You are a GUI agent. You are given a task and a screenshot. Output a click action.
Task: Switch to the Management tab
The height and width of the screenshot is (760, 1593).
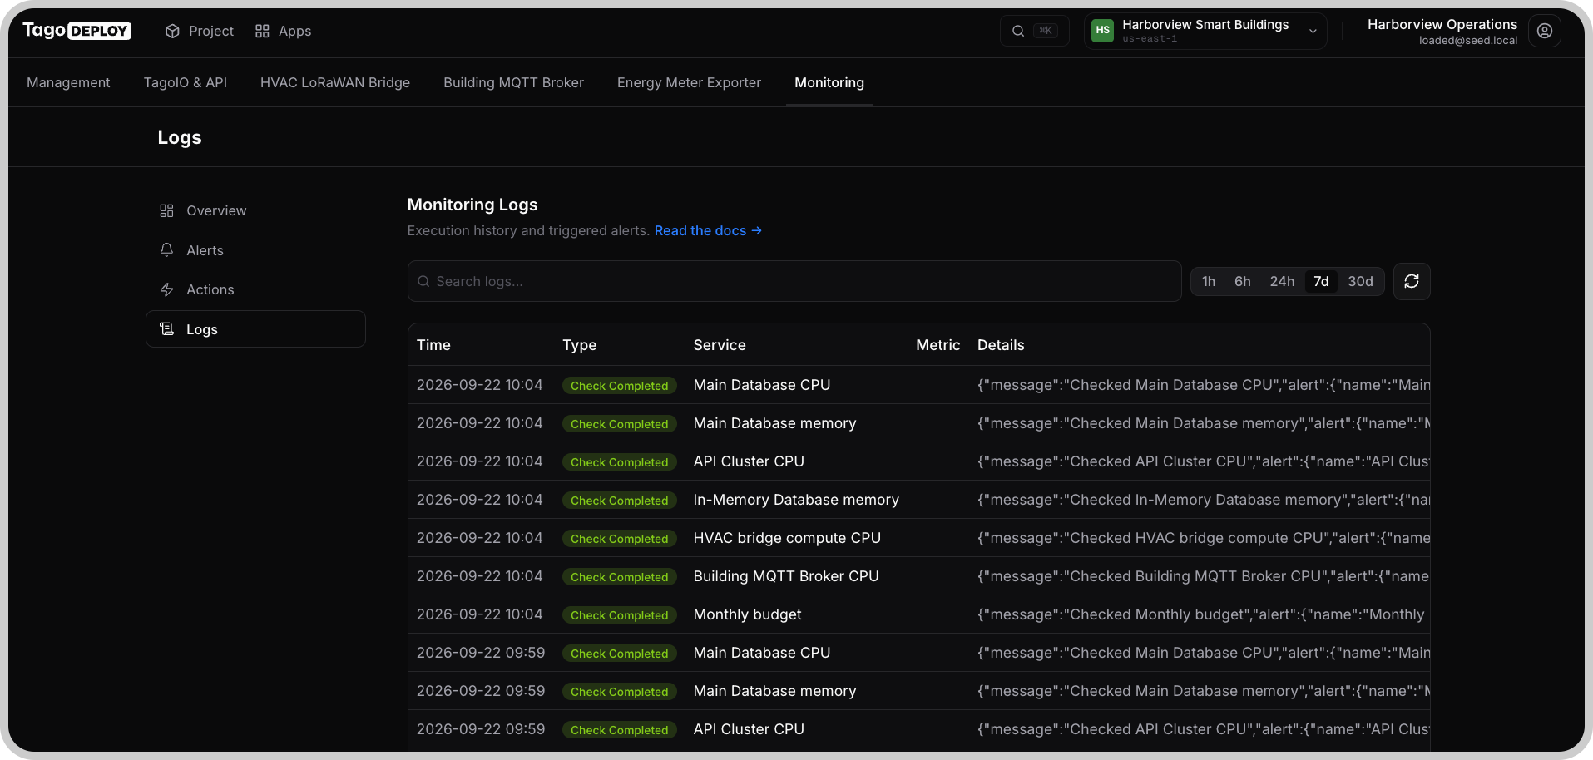click(68, 82)
